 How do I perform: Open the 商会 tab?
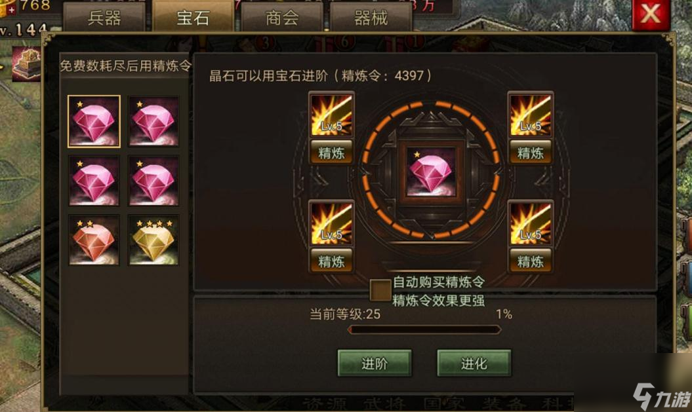282,18
